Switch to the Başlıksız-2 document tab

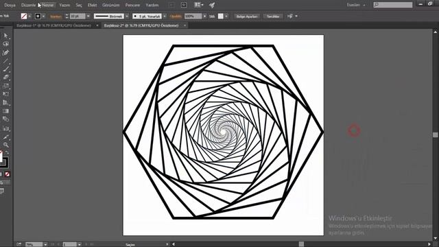click(x=141, y=25)
